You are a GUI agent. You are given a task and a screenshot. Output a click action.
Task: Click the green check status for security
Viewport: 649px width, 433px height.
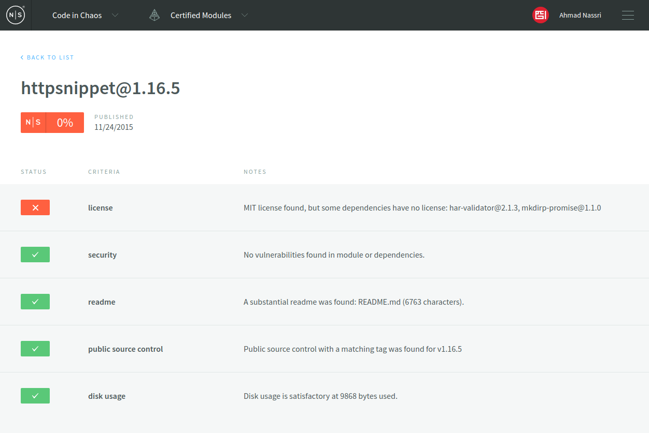tap(35, 255)
